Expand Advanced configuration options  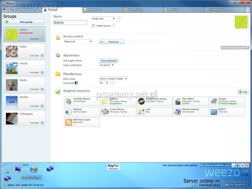click(x=235, y=48)
